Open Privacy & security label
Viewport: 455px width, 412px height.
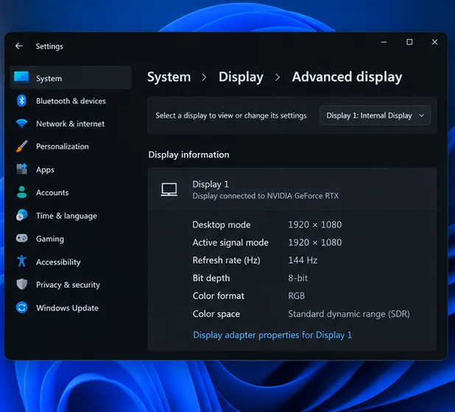(x=68, y=285)
